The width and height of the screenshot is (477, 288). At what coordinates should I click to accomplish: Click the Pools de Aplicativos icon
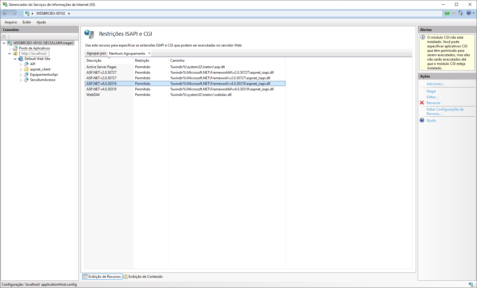(16, 48)
